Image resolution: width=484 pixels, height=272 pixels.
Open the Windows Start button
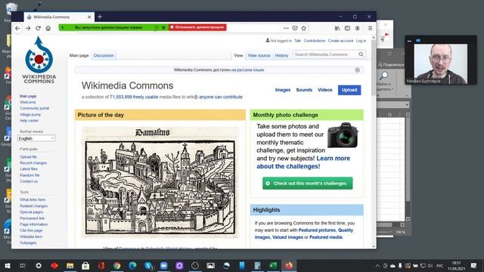point(8,265)
